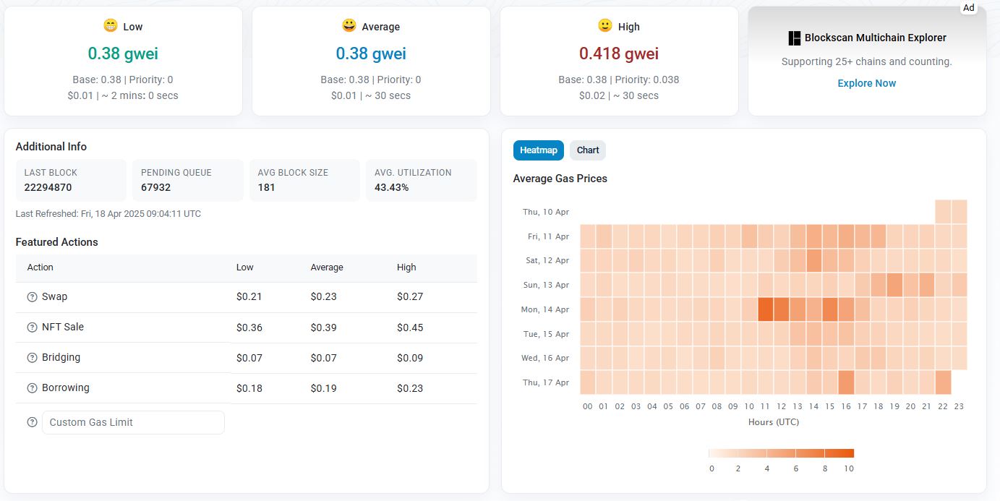Viewport: 1000px width, 501px height.
Task: Click the Pending Queue info box
Action: (x=188, y=180)
